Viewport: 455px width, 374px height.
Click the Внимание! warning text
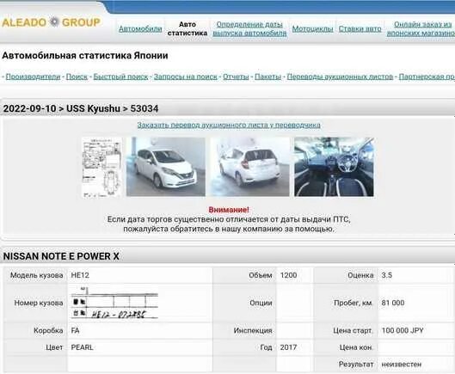click(229, 210)
